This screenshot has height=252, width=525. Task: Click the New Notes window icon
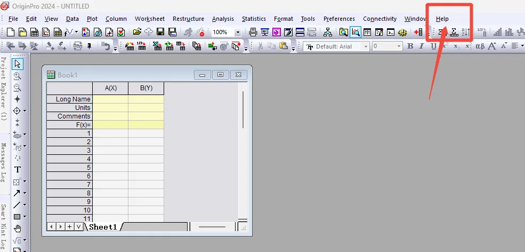[98, 32]
